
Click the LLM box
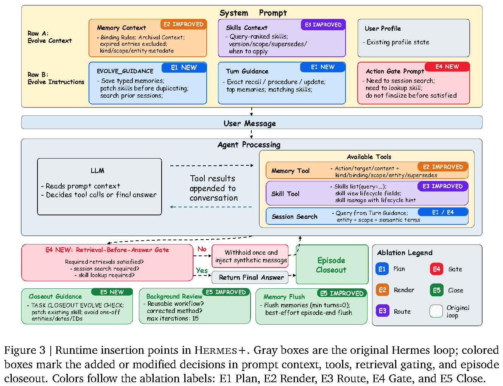(x=100, y=187)
